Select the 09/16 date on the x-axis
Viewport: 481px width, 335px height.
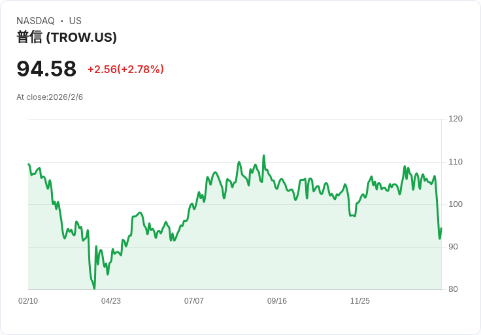pos(277,301)
